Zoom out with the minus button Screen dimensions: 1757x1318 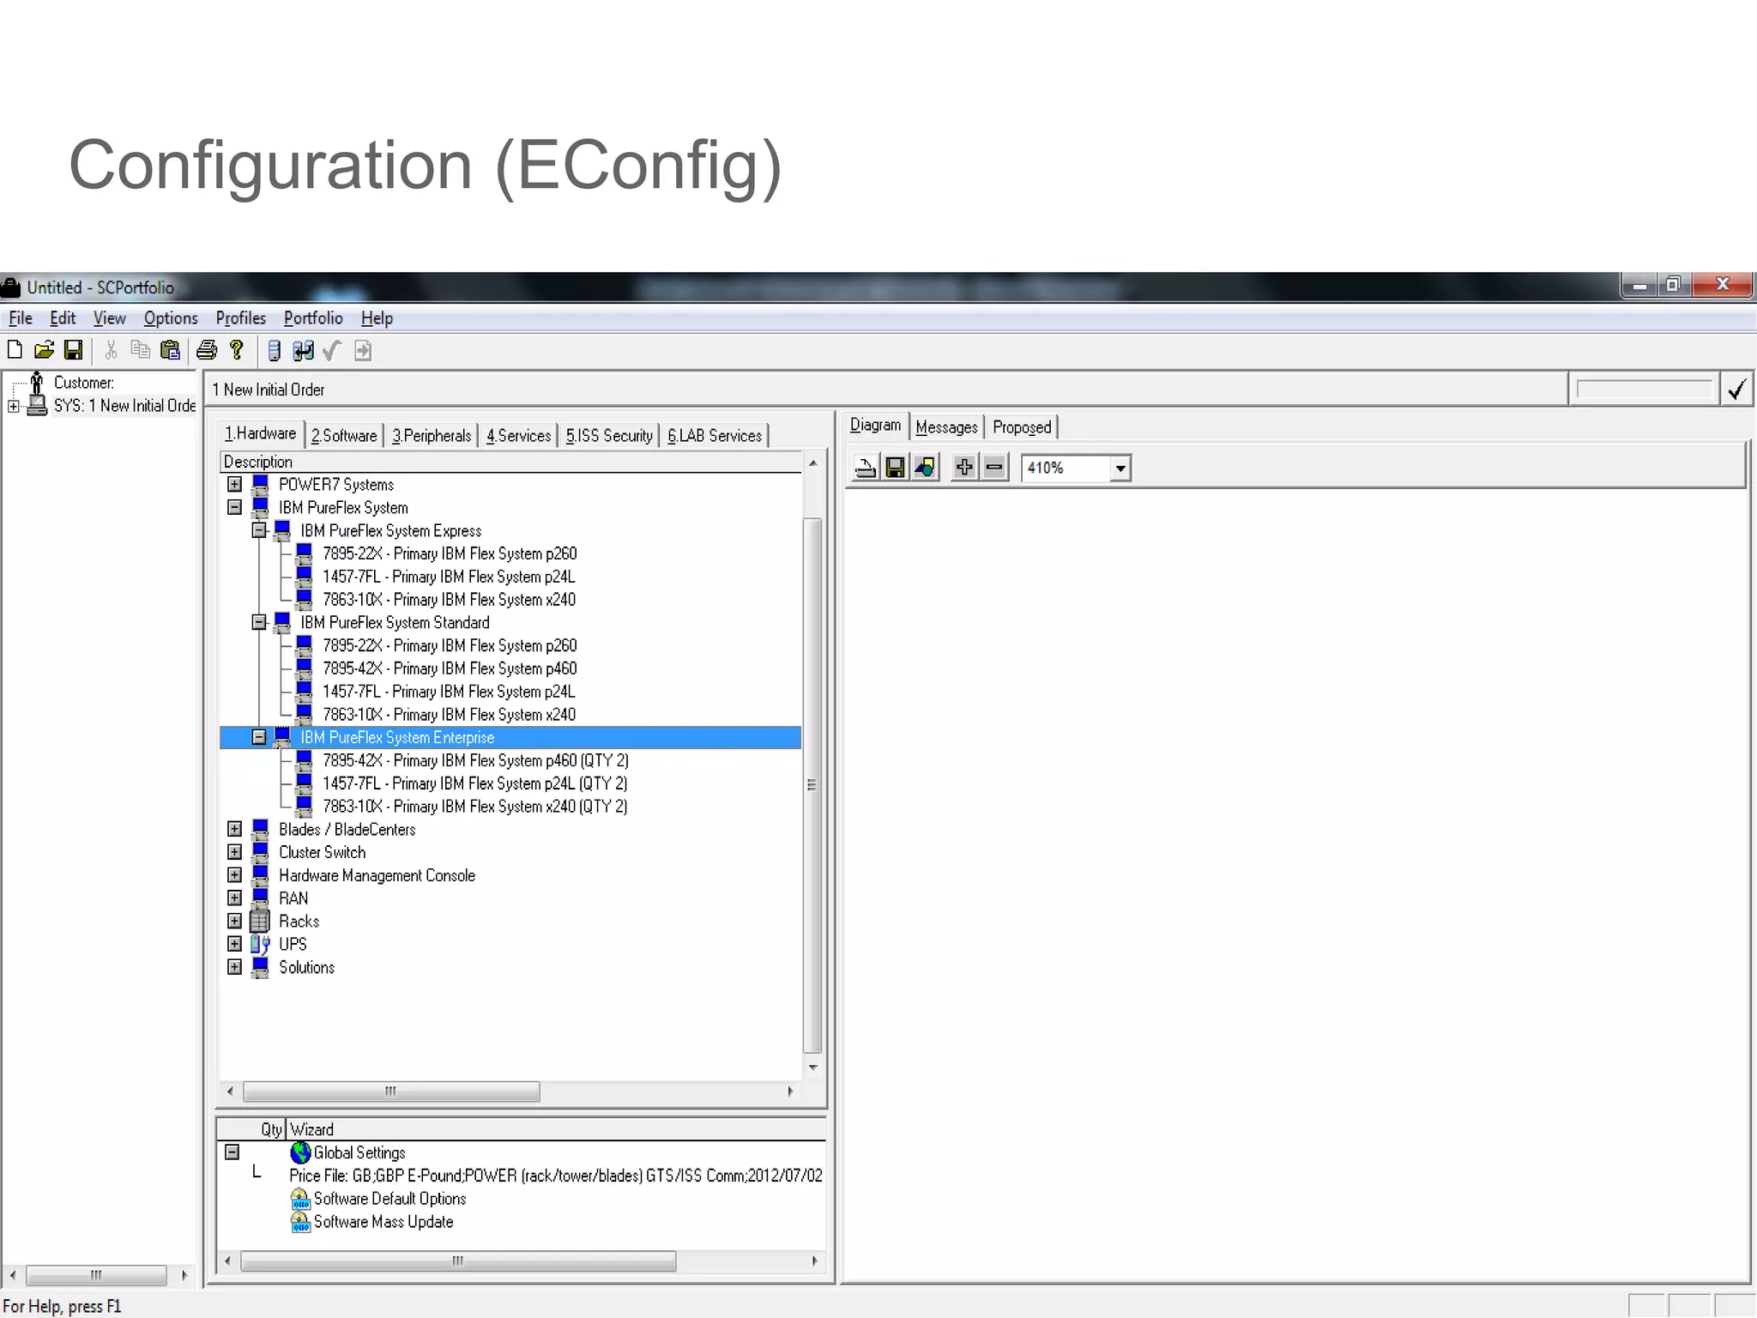coord(994,468)
